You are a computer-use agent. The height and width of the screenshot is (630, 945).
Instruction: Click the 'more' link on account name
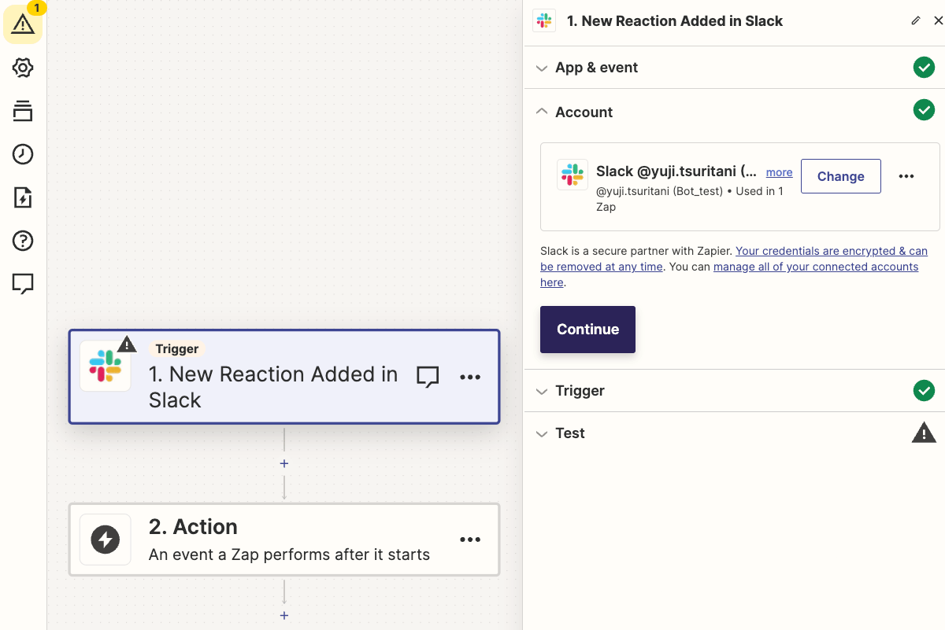click(780, 172)
